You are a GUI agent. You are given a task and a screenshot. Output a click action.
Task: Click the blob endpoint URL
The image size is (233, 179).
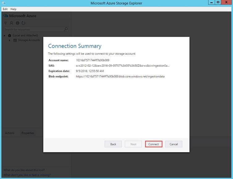(120, 76)
